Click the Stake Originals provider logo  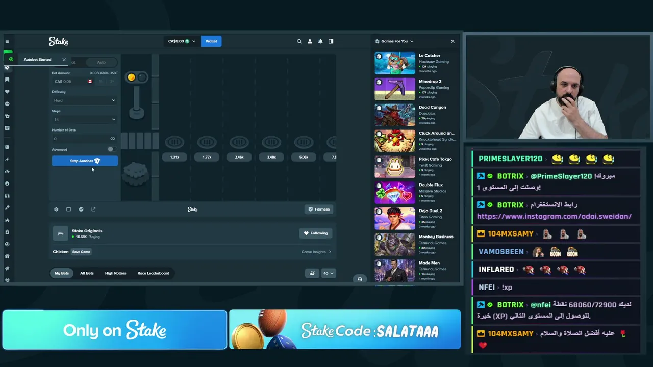60,233
